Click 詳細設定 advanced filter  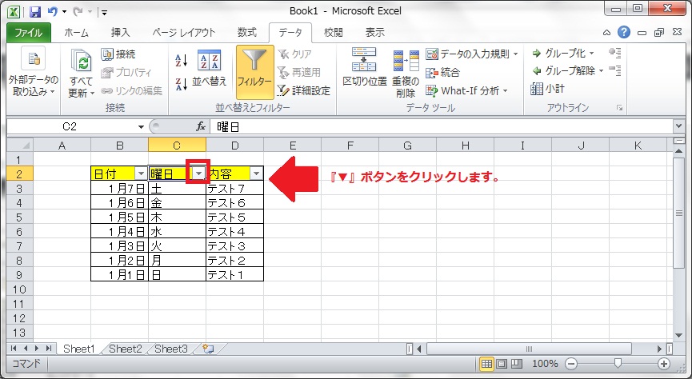(x=304, y=90)
